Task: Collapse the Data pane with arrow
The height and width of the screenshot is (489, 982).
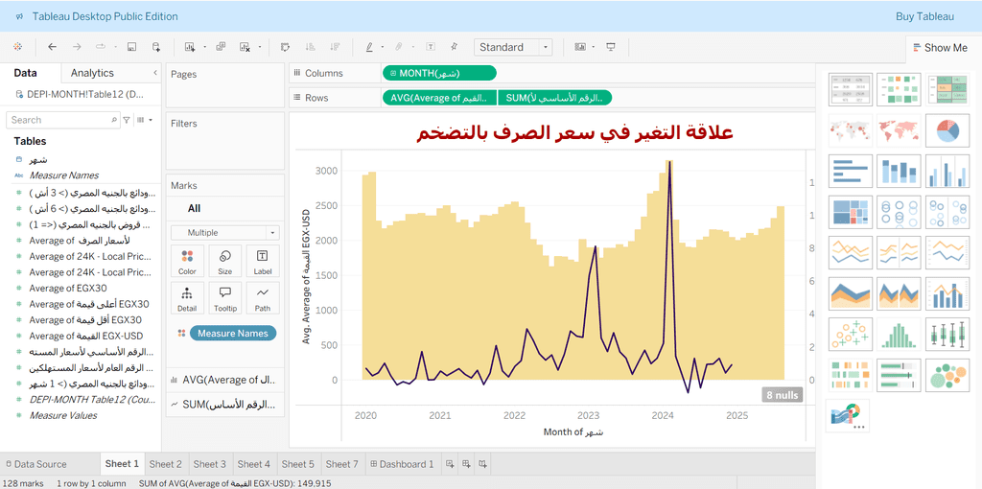Action: [154, 73]
